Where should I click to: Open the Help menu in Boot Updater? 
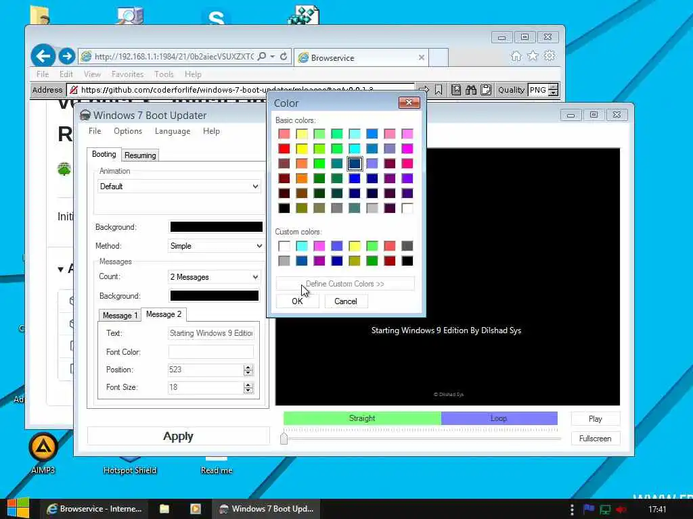(x=211, y=131)
